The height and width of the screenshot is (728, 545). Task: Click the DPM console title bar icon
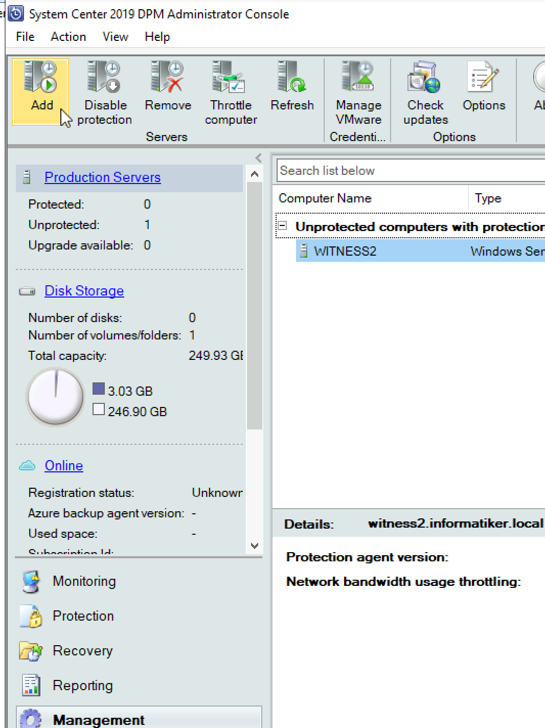16,14
